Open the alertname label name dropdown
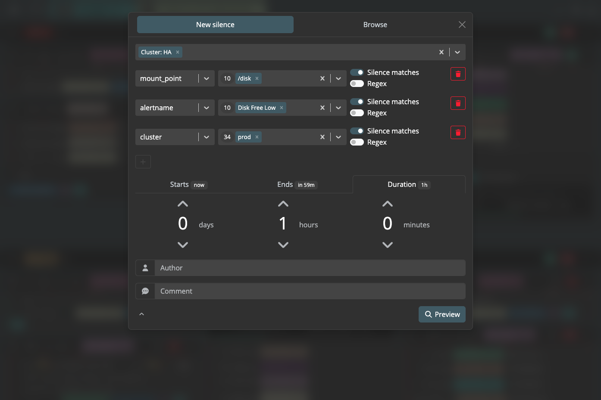Viewport: 601px width, 400px height. pyautogui.click(x=207, y=108)
